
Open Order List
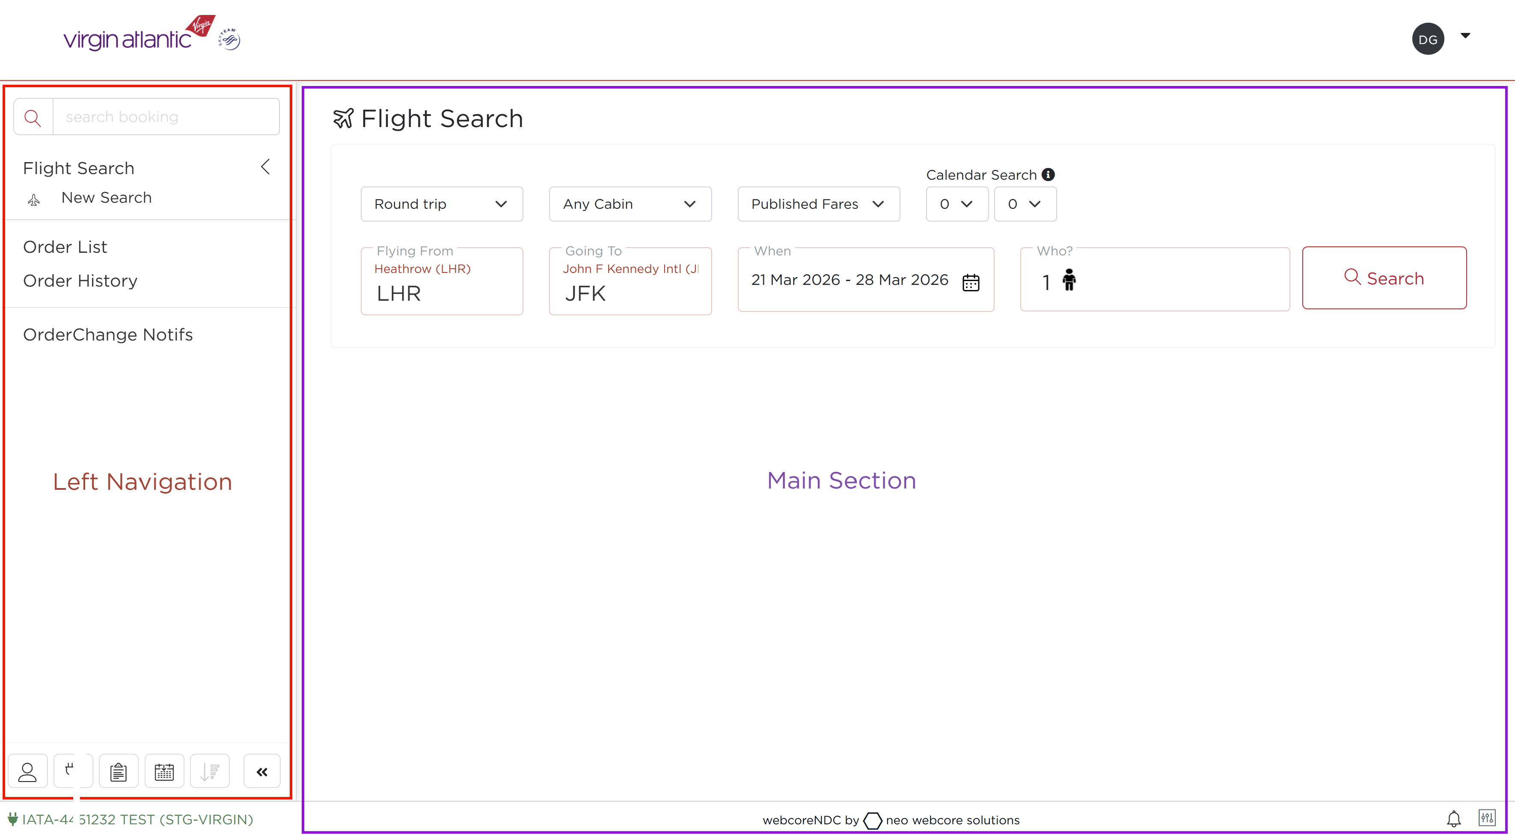click(65, 247)
